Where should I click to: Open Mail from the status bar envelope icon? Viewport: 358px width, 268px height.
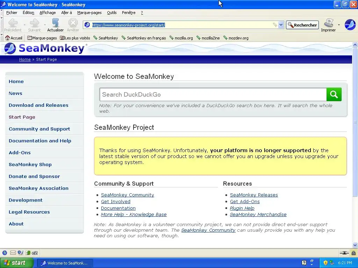click(13, 253)
